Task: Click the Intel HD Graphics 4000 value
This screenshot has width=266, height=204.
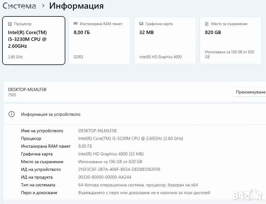Action: [x=111, y=154]
